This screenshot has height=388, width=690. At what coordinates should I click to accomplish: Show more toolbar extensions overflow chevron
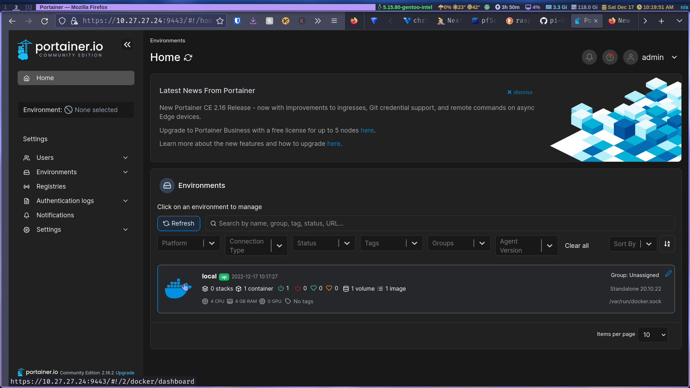[318, 21]
